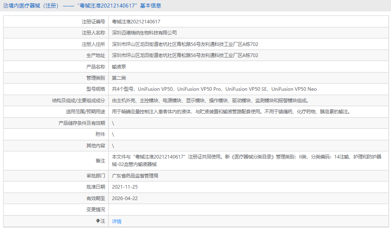Select the product name 输液泵
This screenshot has height=229, width=391.
pos(119,66)
